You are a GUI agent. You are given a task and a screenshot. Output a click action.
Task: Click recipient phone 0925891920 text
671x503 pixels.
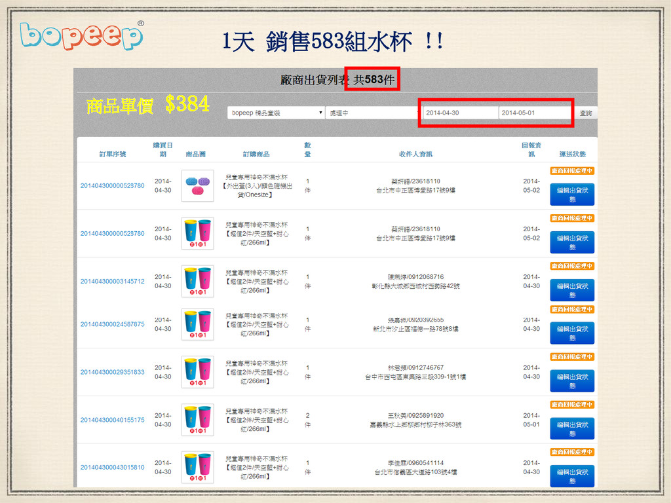click(427, 416)
